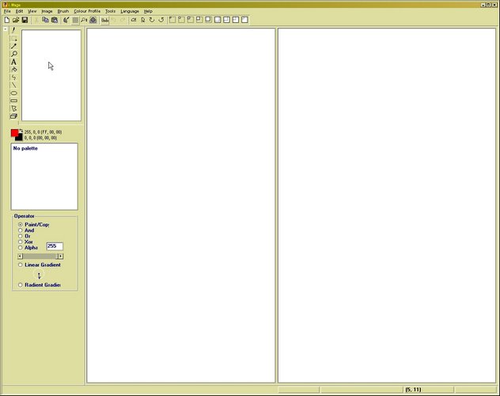The width and height of the screenshot is (500, 396).
Task: Click the alpha value input field
Action: [55, 246]
